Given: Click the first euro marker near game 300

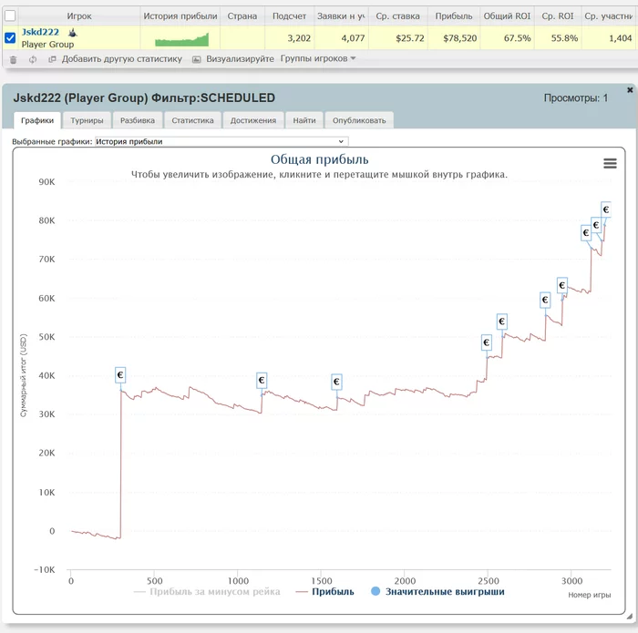Looking at the screenshot, I should (120, 375).
